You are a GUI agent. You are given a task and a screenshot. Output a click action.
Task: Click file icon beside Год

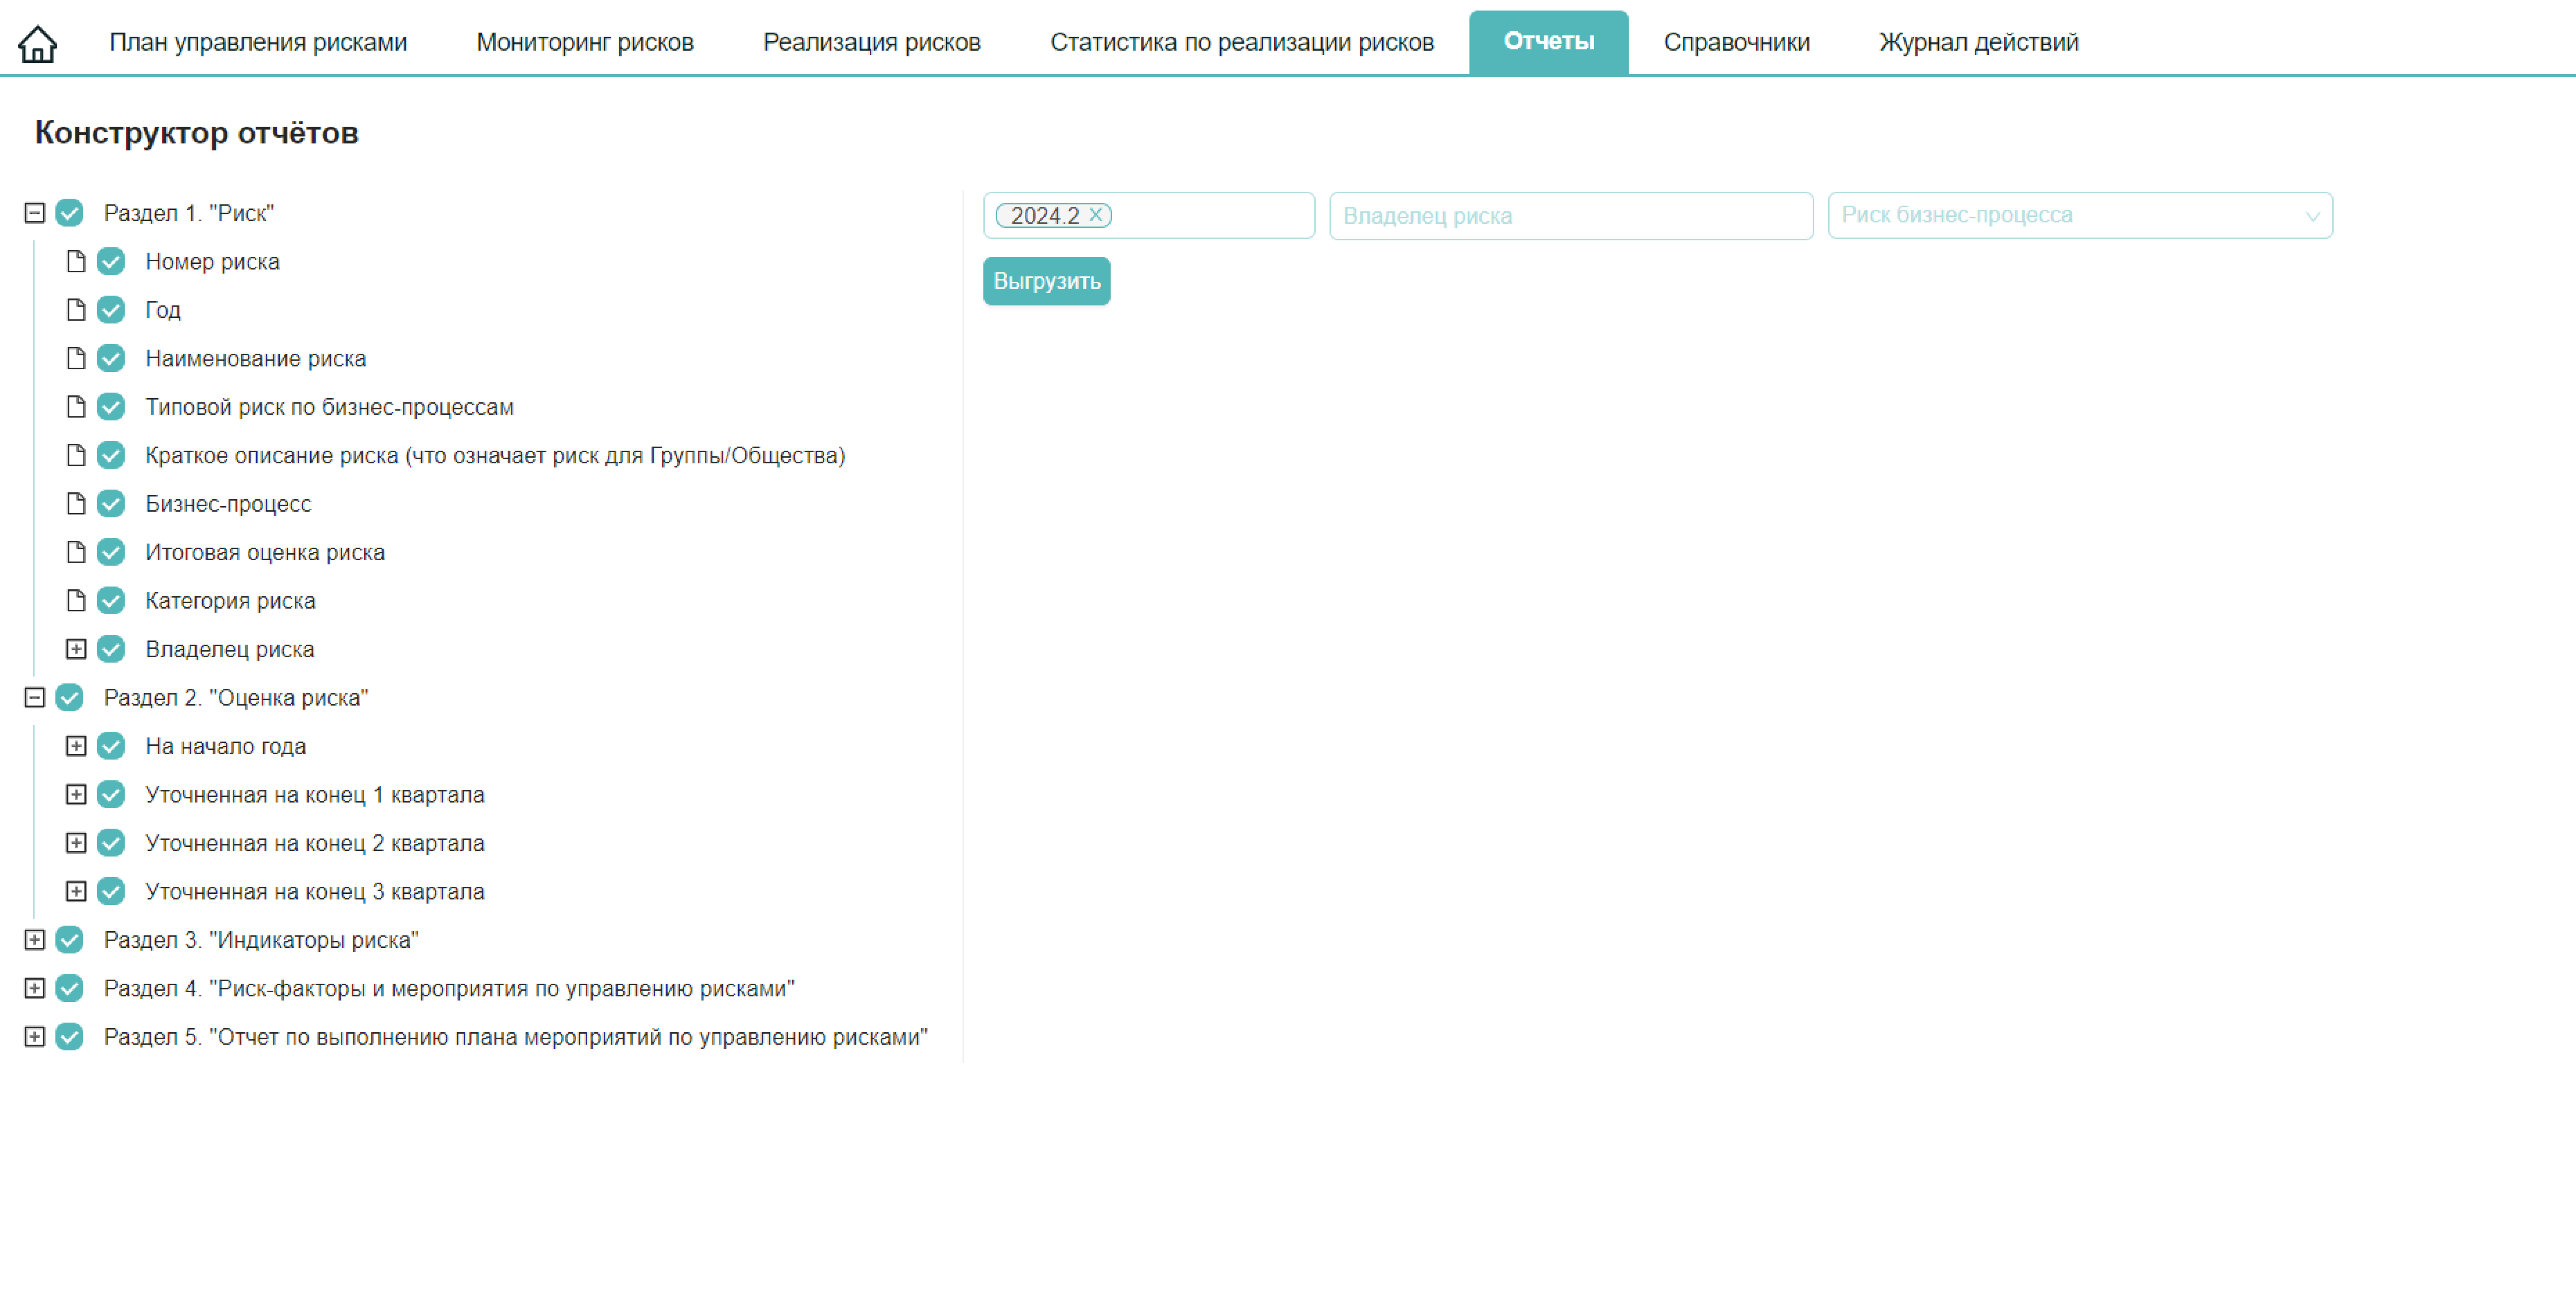point(76,310)
